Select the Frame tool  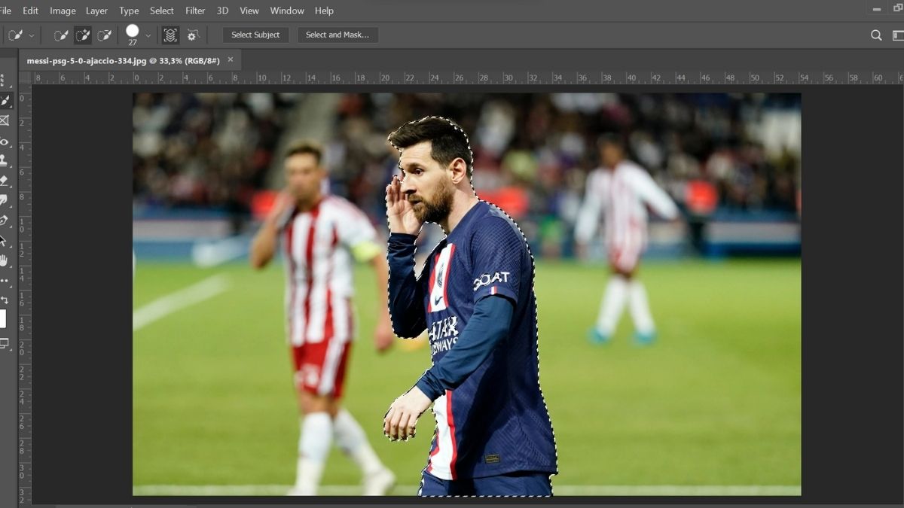pyautogui.click(x=5, y=120)
